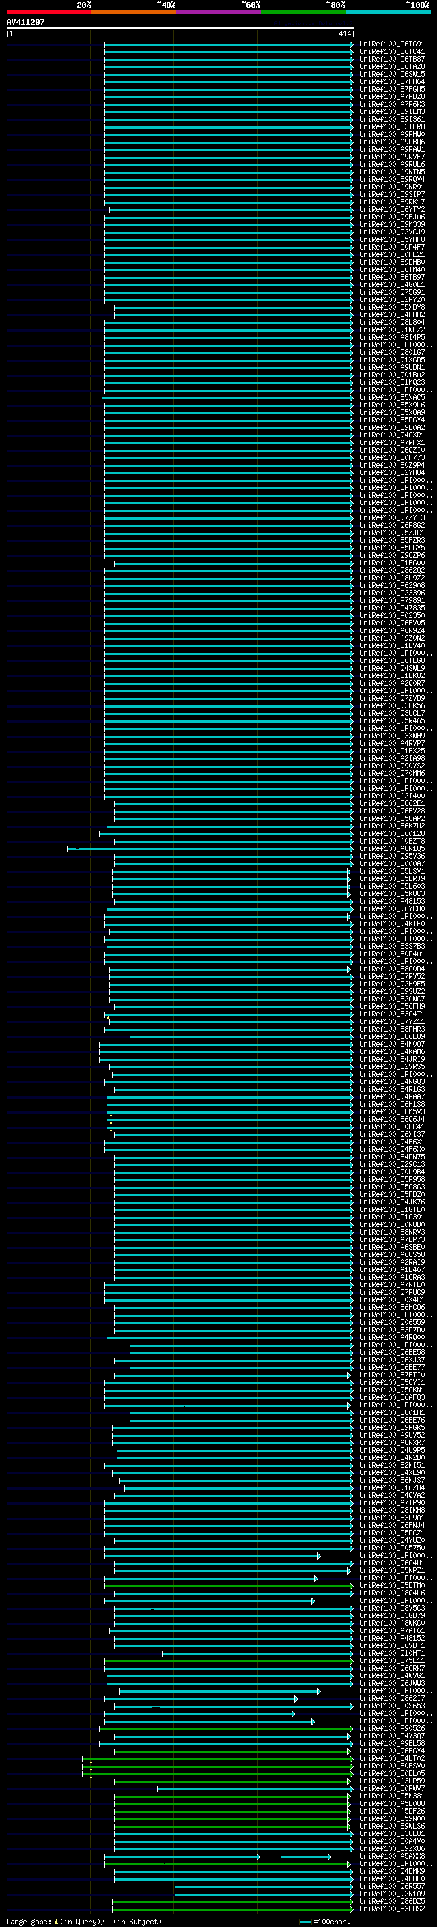The height and width of the screenshot is (1927, 437).
Task: Select hit UniRef100_C5YHF8
Action: pos(392,239)
